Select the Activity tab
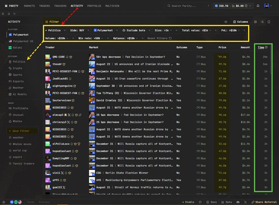The width and height of the screenshot is (279, 205). tap(77, 6)
